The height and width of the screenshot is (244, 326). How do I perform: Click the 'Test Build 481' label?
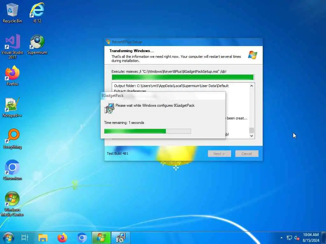[x=117, y=153]
